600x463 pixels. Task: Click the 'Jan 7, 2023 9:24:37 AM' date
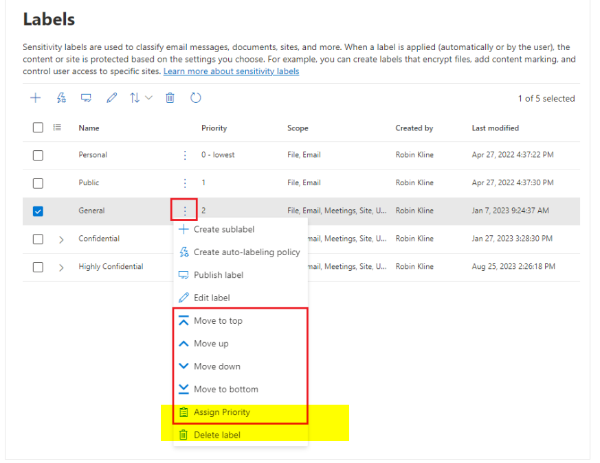pos(510,211)
